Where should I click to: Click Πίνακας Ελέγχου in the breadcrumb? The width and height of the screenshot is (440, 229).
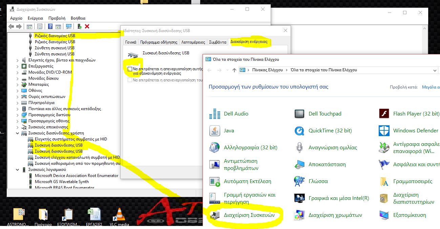click(x=267, y=70)
